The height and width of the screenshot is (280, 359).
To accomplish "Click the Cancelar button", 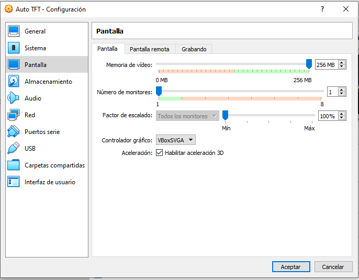I will point(333,267).
